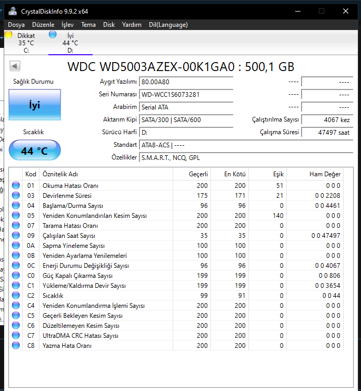Click the Aktarım Kipi field SATA/300 | SATA/600
The image size is (361, 391).
tap(186, 120)
